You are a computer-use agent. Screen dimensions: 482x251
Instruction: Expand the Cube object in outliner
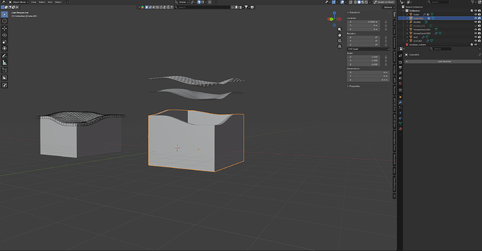point(407,15)
